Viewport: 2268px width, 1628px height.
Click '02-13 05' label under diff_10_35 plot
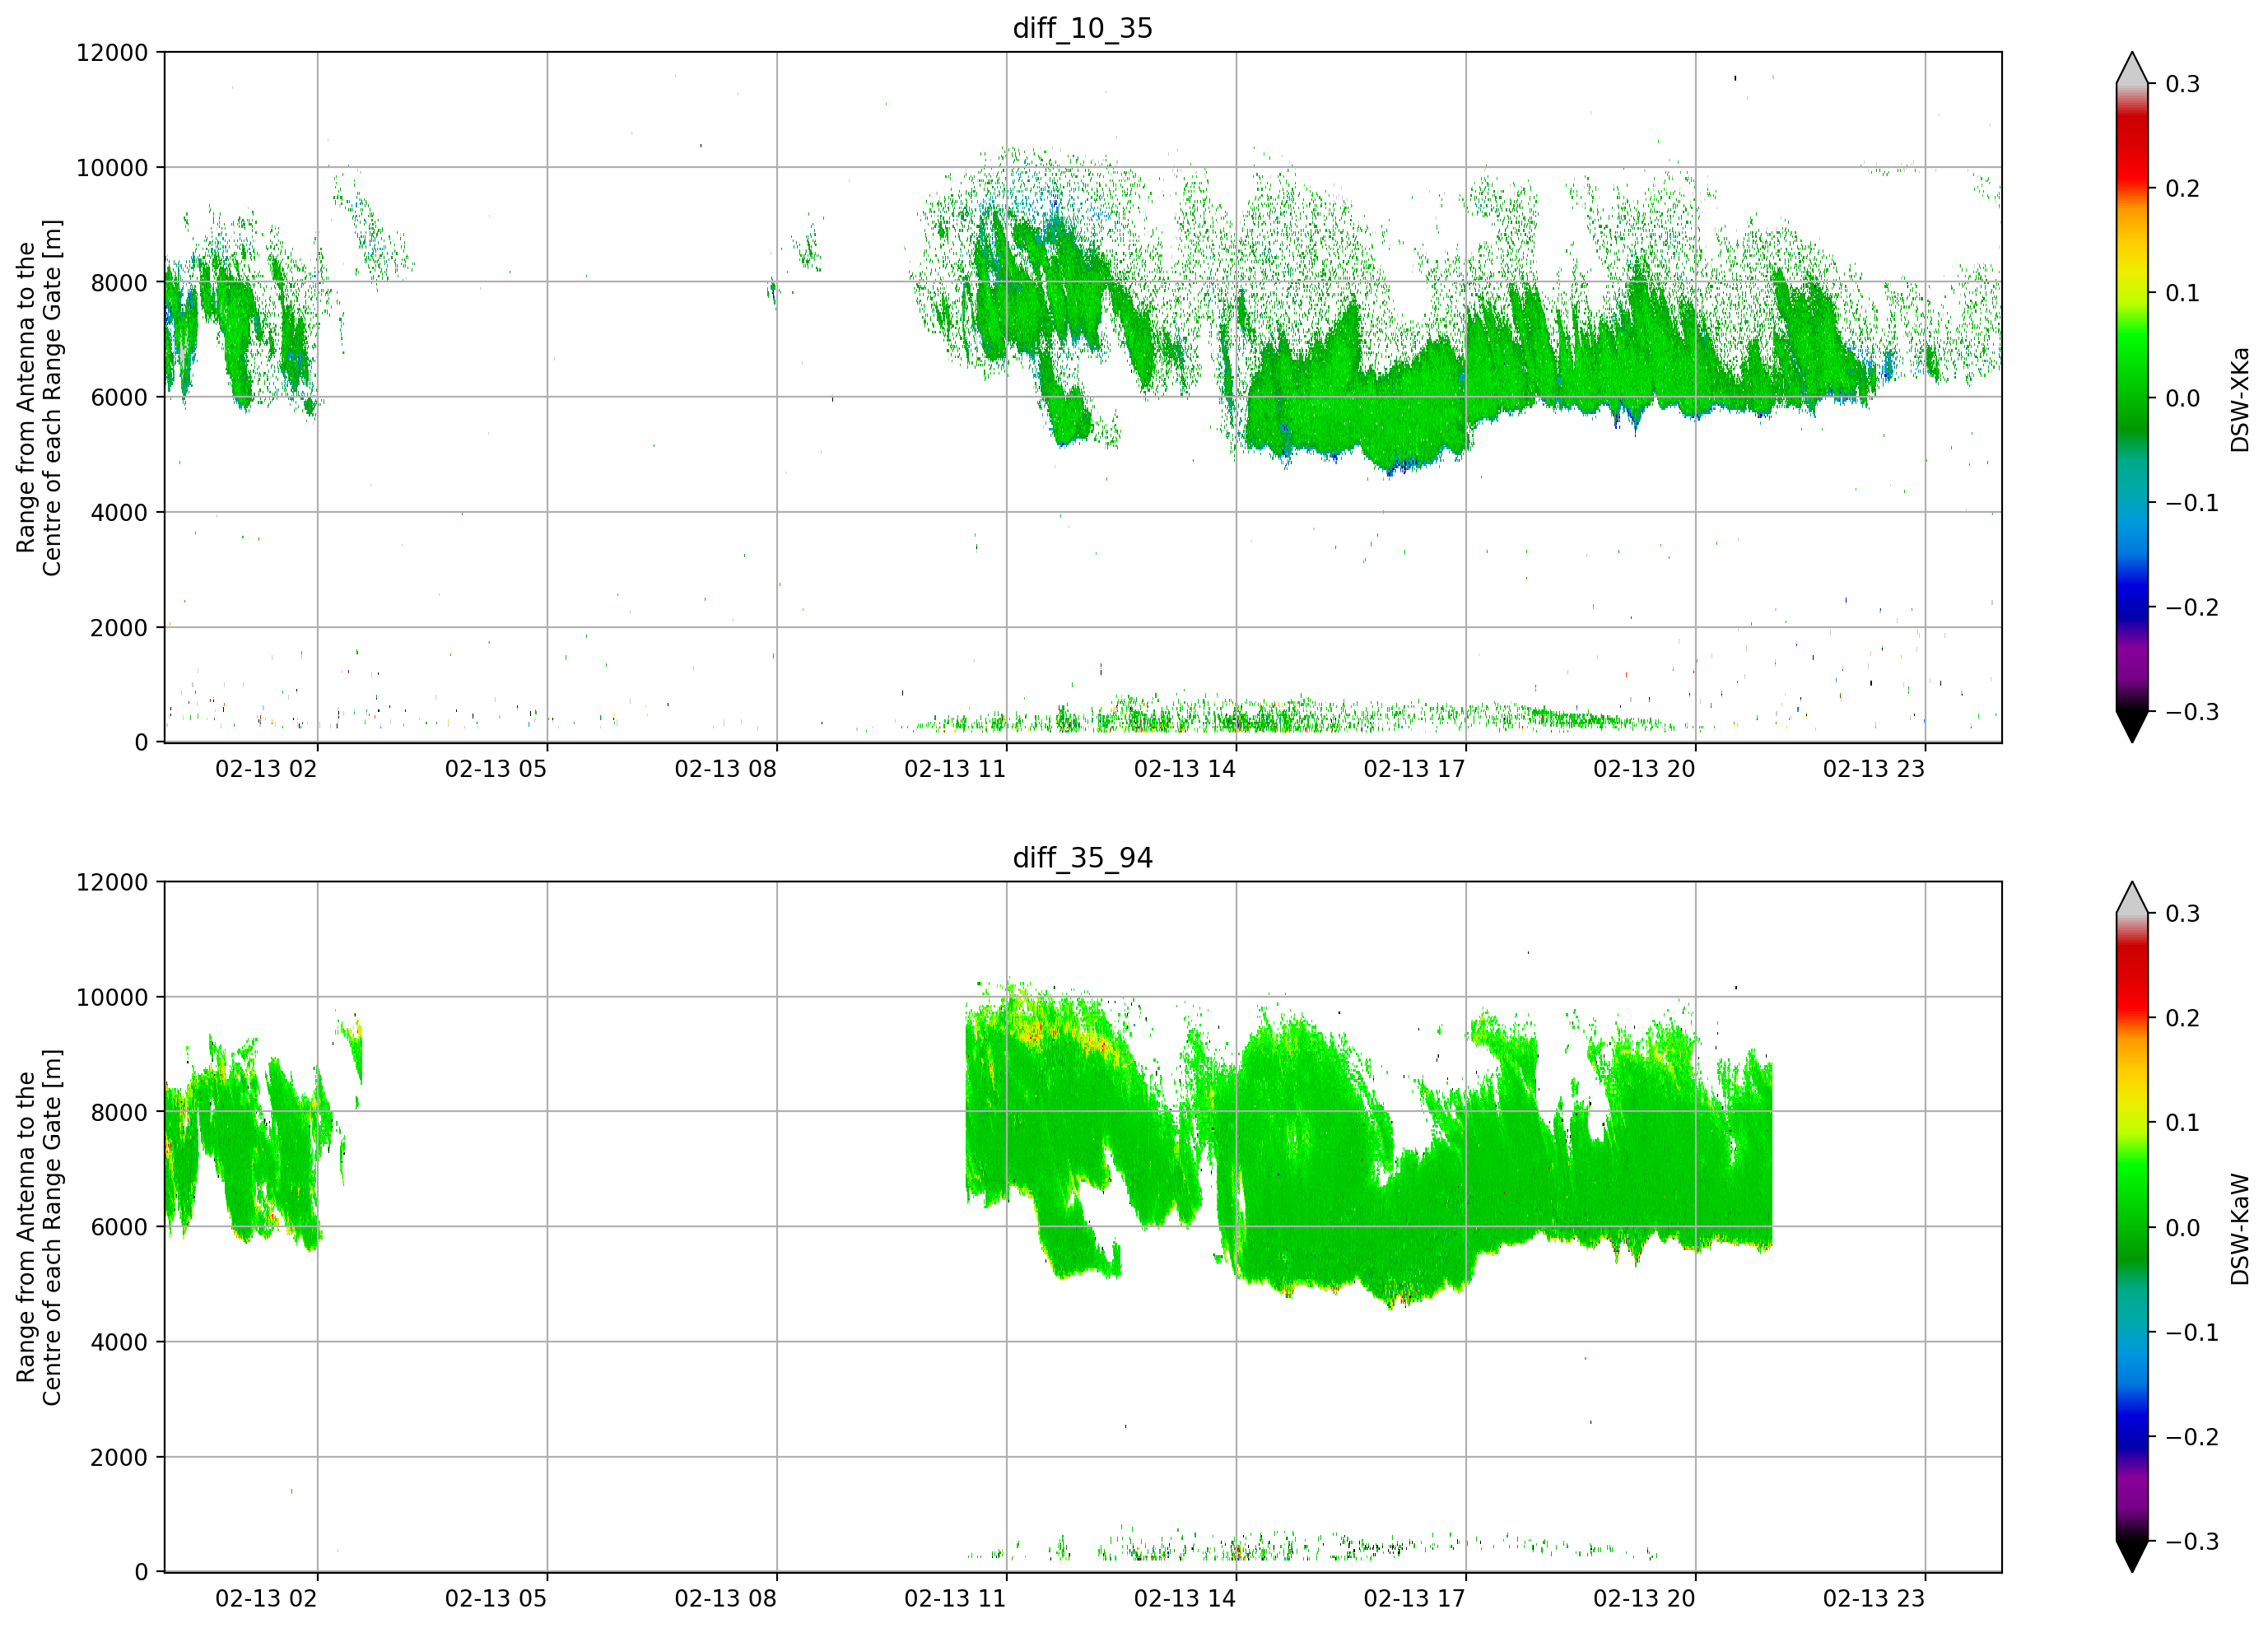(x=496, y=769)
